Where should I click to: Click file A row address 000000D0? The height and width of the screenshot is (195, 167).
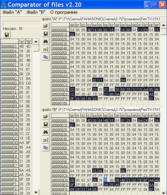pyautogui.click(x=60, y=90)
